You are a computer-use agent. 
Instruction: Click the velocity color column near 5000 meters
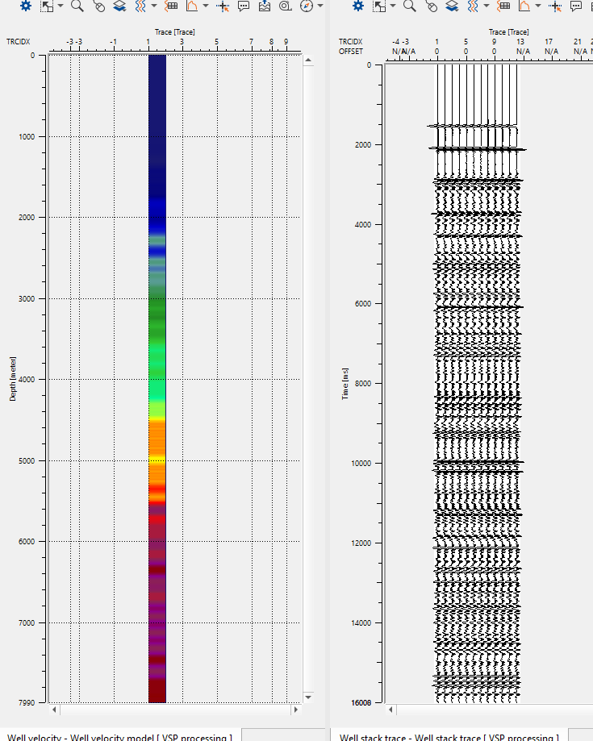[x=157, y=460]
